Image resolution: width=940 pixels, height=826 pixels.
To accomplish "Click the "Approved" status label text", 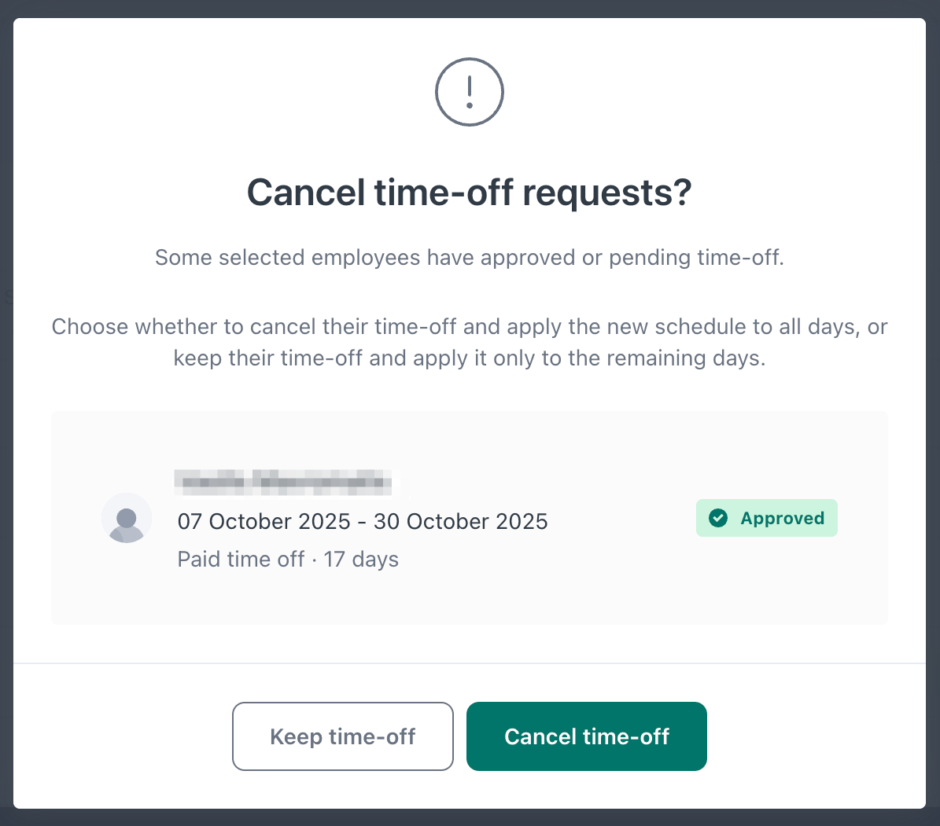I will 783,519.
